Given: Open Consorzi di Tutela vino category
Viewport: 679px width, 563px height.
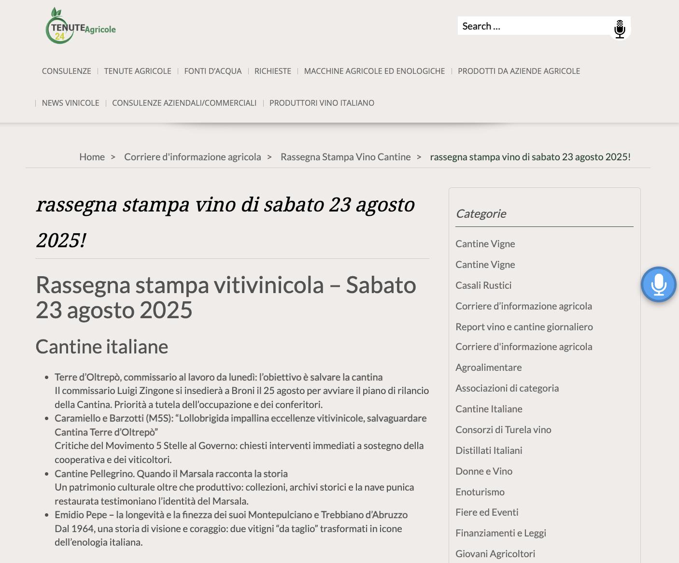Looking at the screenshot, I should point(503,430).
